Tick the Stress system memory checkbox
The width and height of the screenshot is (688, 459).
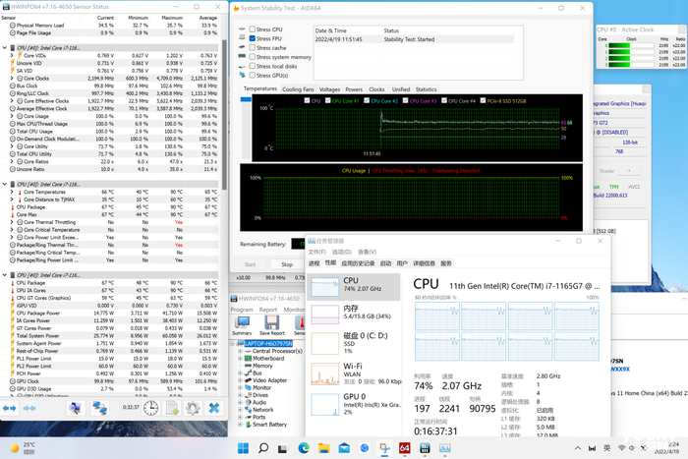(253, 57)
